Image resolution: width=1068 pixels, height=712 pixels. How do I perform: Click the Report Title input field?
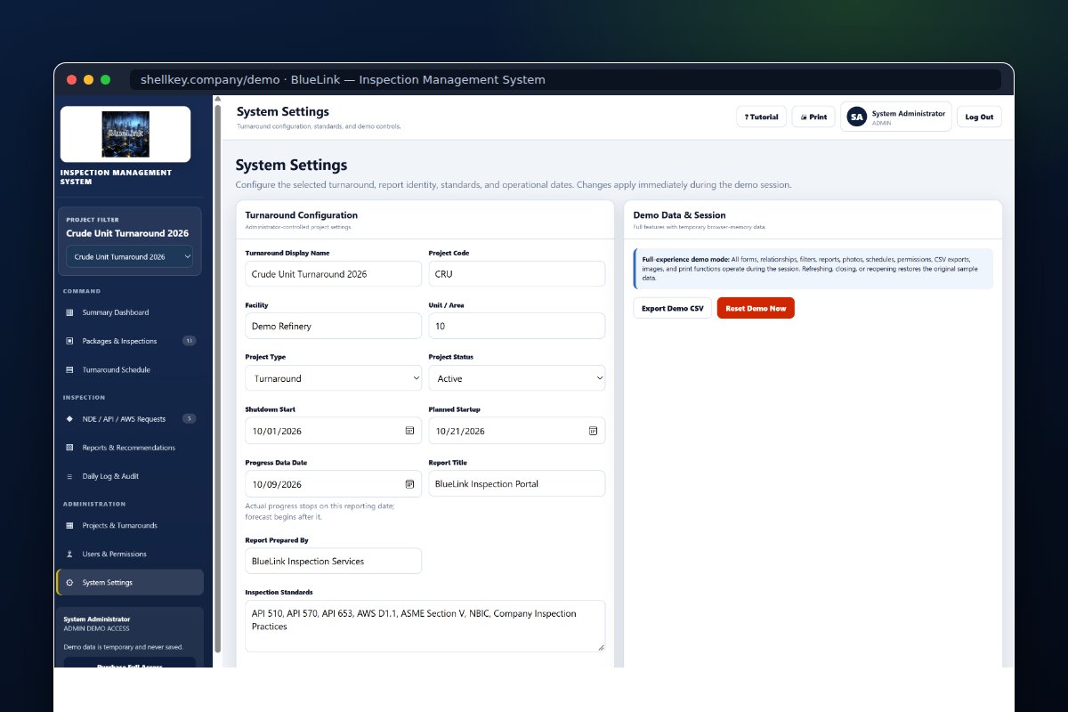tap(517, 483)
